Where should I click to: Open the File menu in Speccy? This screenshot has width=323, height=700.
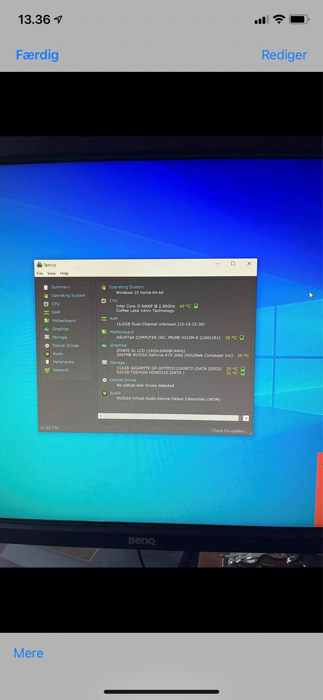[x=40, y=273]
